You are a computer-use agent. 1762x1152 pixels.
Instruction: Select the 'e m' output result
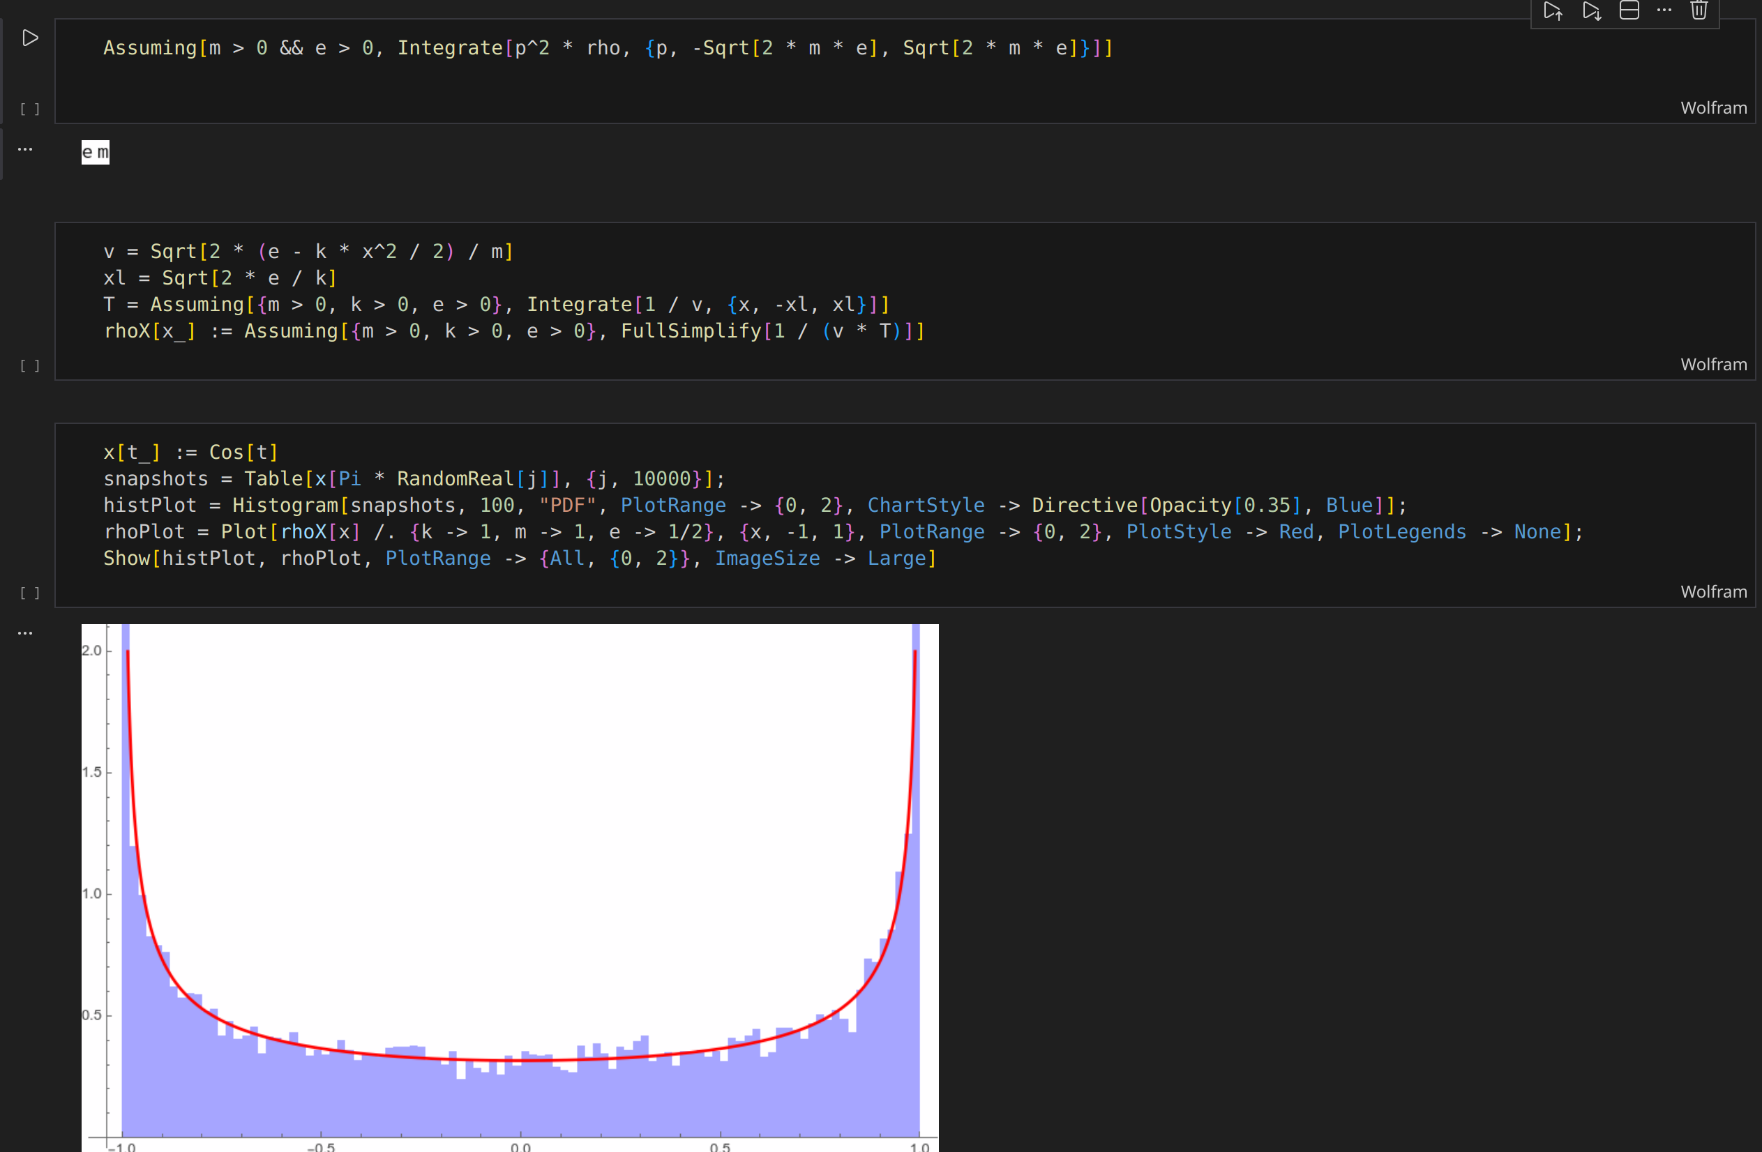pyautogui.click(x=96, y=153)
